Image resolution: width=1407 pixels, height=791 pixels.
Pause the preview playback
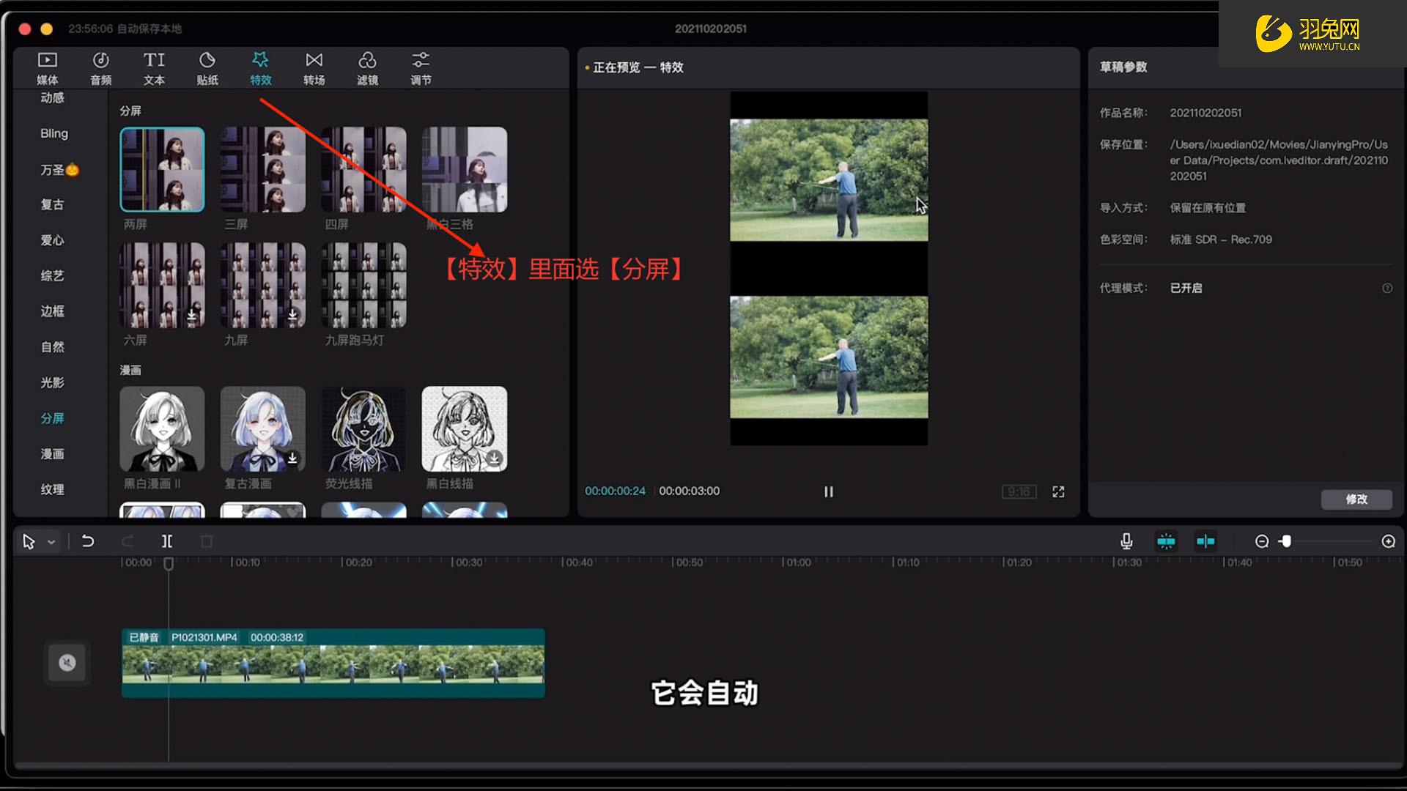(828, 491)
